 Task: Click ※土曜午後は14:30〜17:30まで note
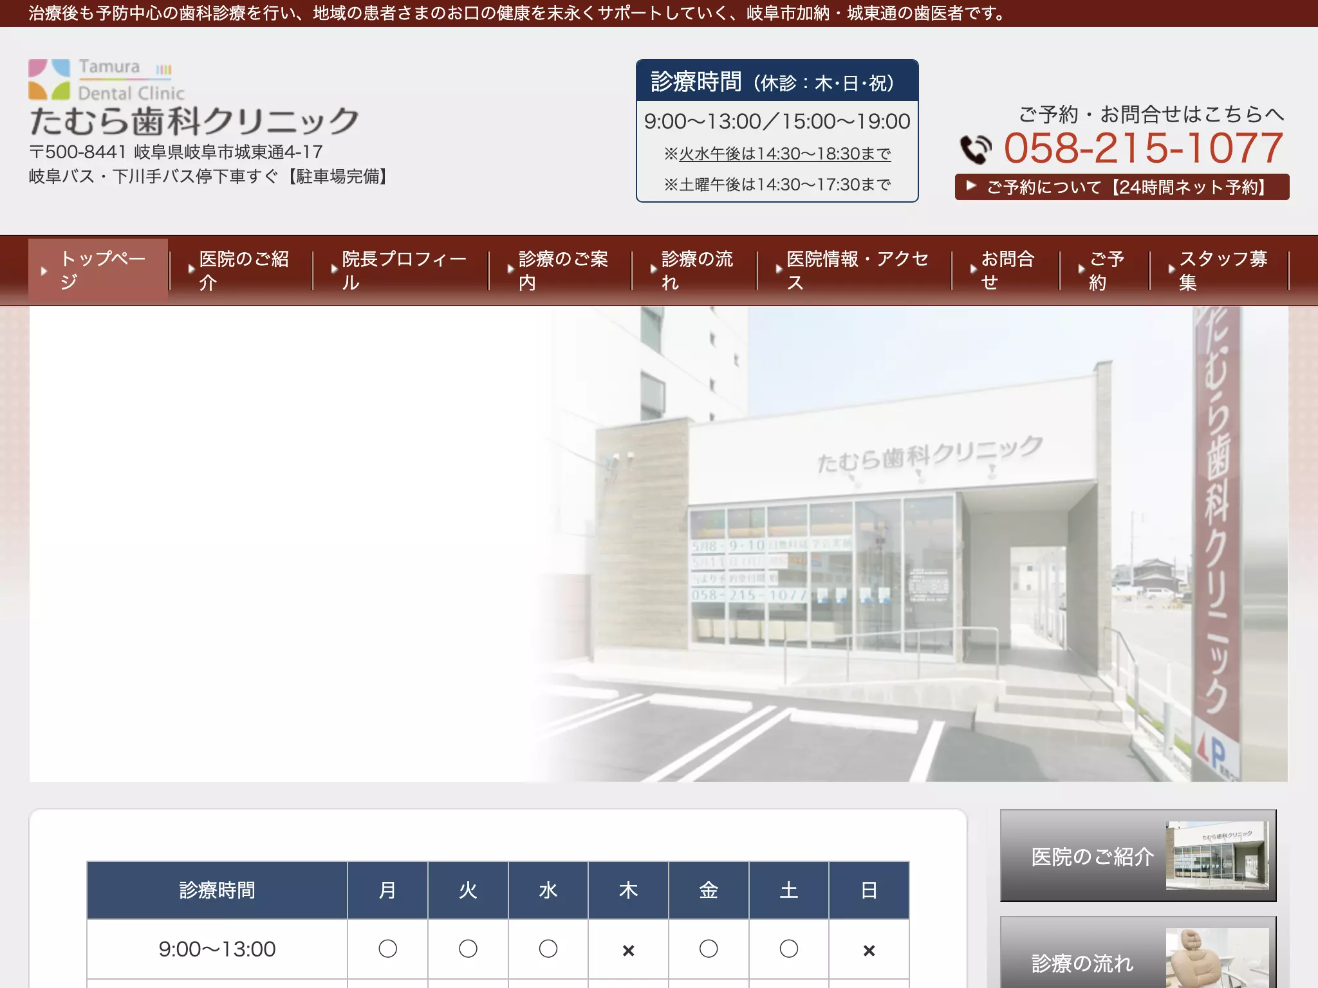click(x=777, y=185)
